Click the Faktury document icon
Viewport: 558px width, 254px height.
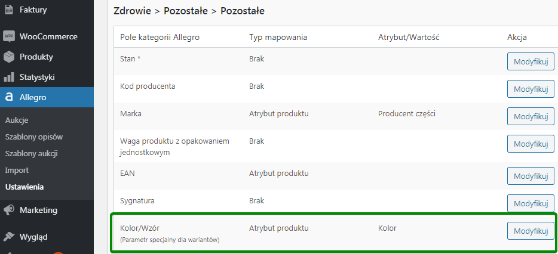point(9,10)
